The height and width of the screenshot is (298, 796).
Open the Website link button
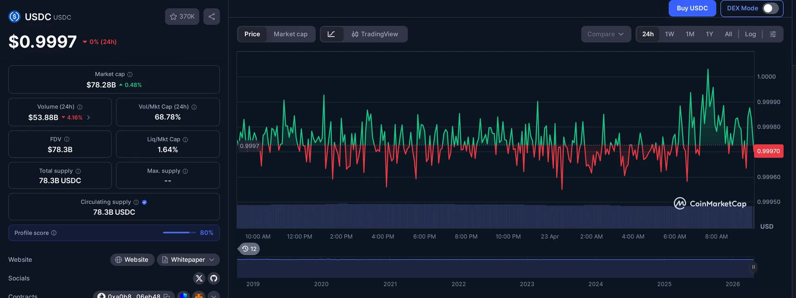coord(132,259)
